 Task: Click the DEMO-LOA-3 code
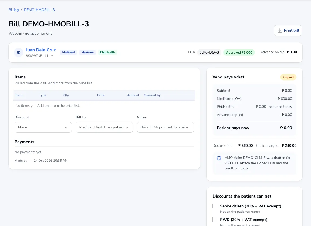point(209,52)
